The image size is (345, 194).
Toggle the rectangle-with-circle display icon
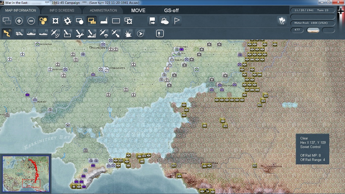[x=80, y=21]
